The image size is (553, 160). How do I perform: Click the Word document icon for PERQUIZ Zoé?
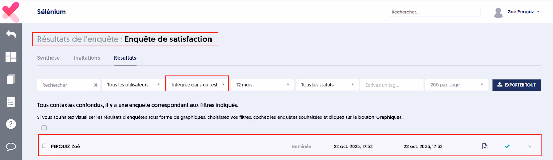(485, 146)
